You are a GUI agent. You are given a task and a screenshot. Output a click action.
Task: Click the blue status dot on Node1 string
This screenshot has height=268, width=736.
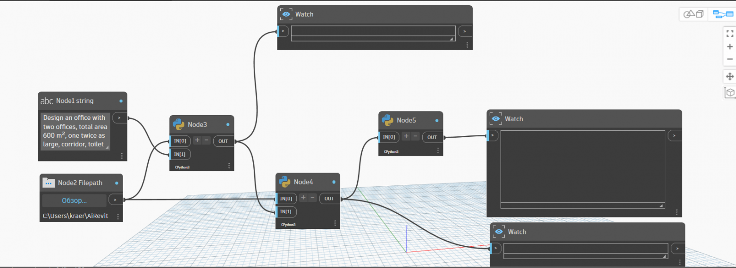pyautogui.click(x=121, y=101)
